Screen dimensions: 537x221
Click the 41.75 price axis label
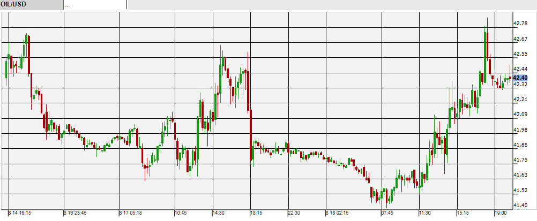(521, 160)
